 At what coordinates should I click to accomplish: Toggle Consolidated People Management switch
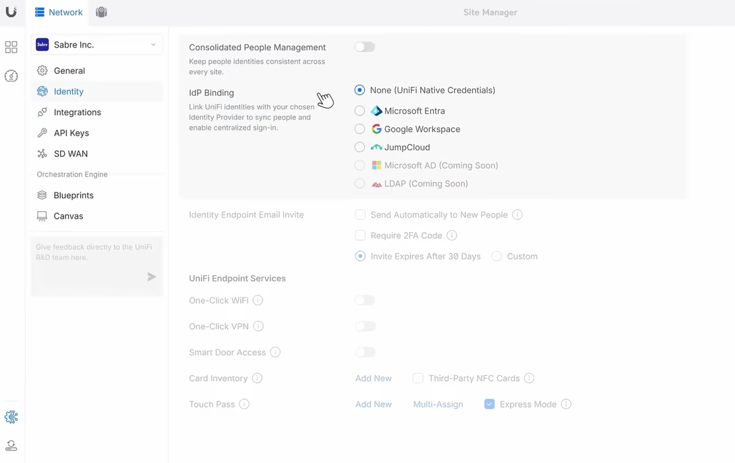[365, 47]
